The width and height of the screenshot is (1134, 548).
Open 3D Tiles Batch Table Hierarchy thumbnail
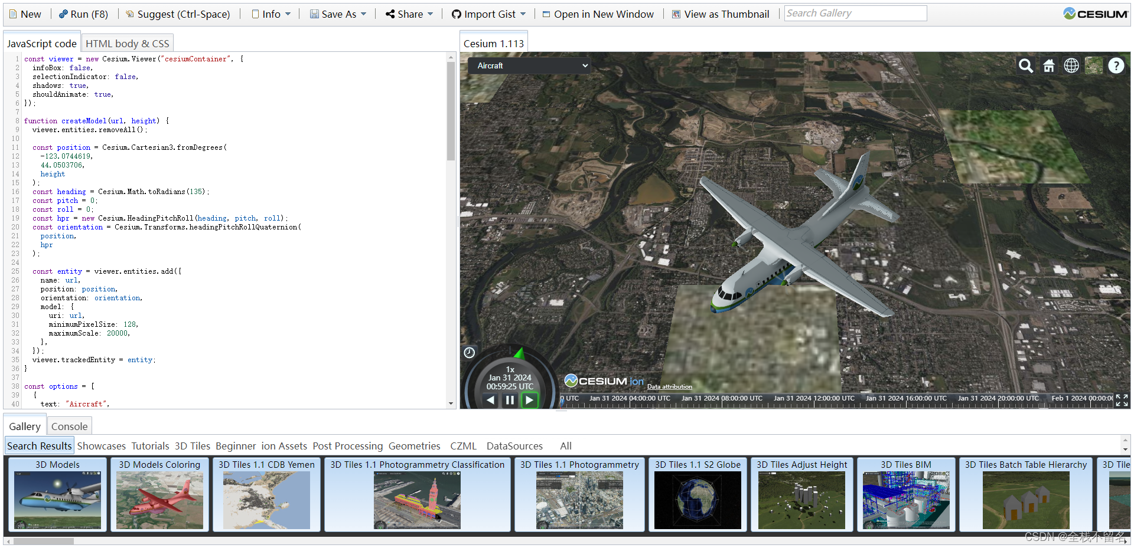(x=1026, y=494)
